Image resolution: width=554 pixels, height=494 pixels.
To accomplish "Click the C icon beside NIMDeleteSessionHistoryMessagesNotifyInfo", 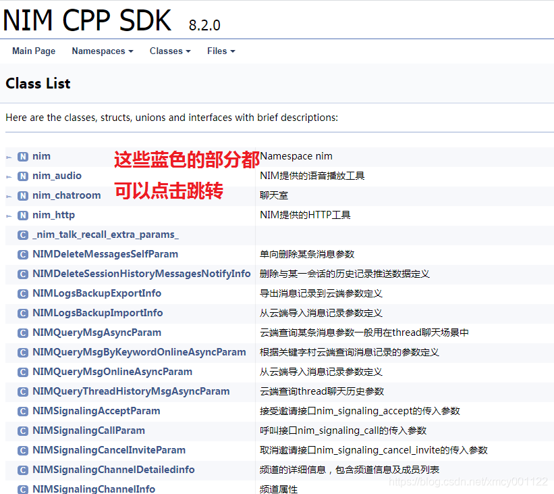I will point(23,274).
